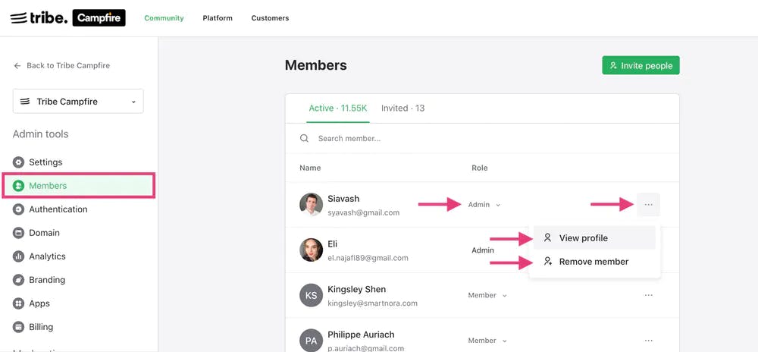This screenshot has height=352, width=758.
Task: Click the tribe logo in header
Action: [x=39, y=17]
